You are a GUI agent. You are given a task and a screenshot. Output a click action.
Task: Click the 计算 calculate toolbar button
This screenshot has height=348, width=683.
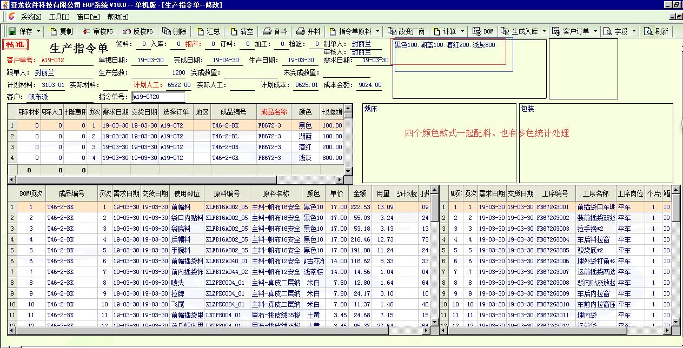pyautogui.click(x=445, y=31)
